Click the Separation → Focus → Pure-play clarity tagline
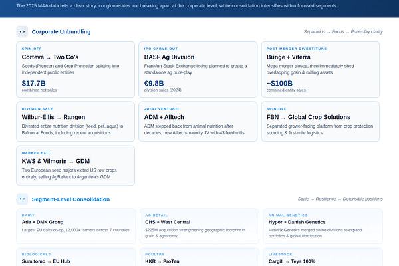This screenshot has height=266, width=399. [343, 31]
